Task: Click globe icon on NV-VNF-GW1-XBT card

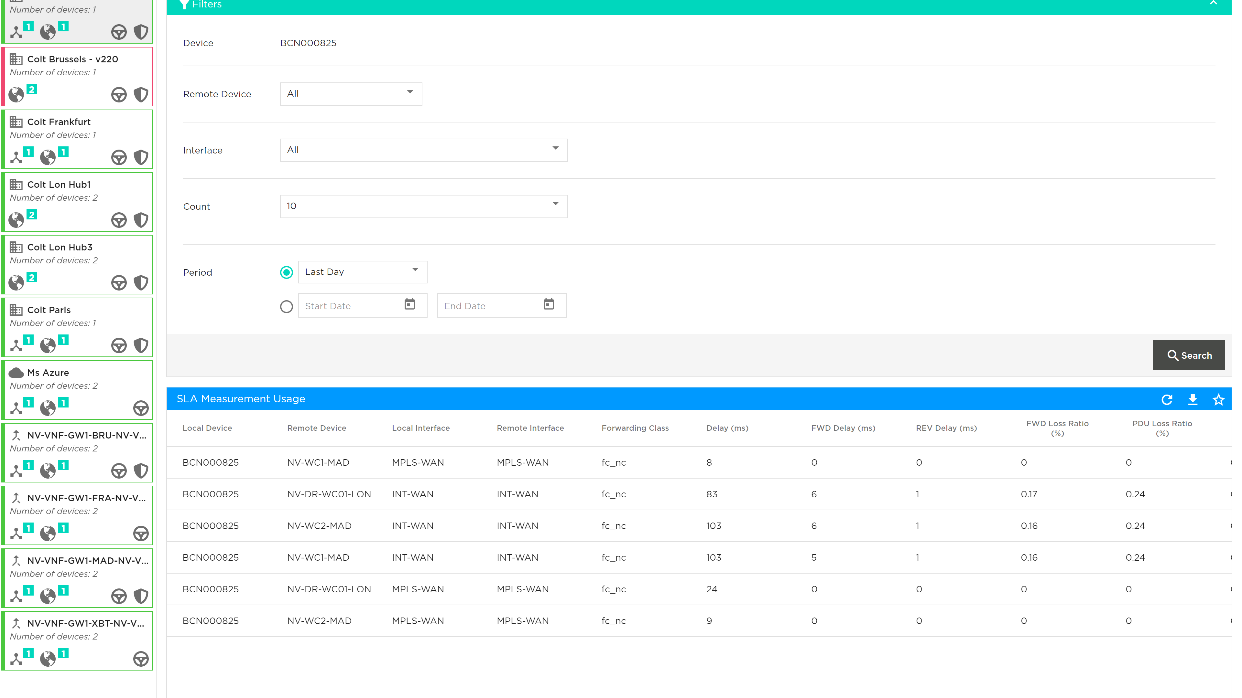Action: pos(48,659)
